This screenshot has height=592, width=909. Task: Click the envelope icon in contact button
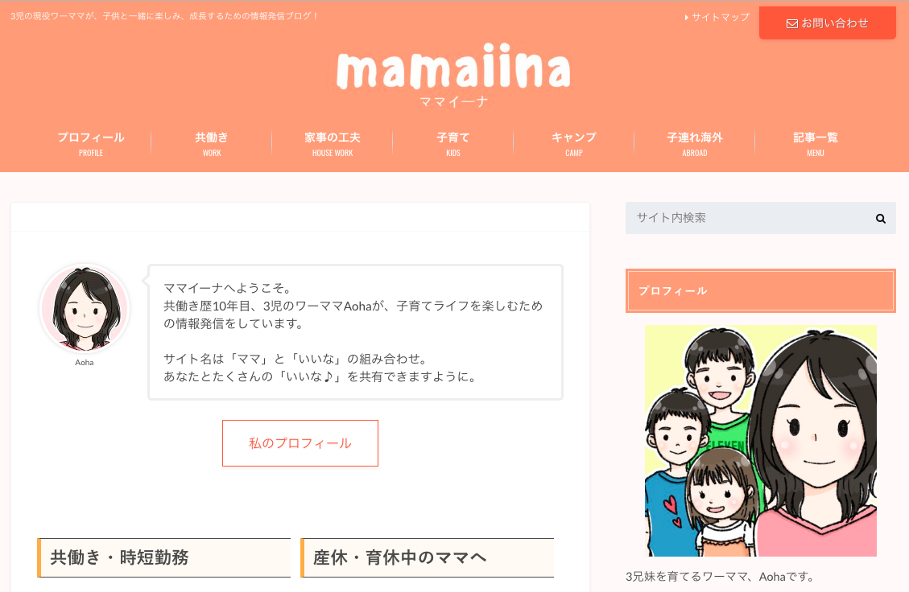(x=792, y=24)
